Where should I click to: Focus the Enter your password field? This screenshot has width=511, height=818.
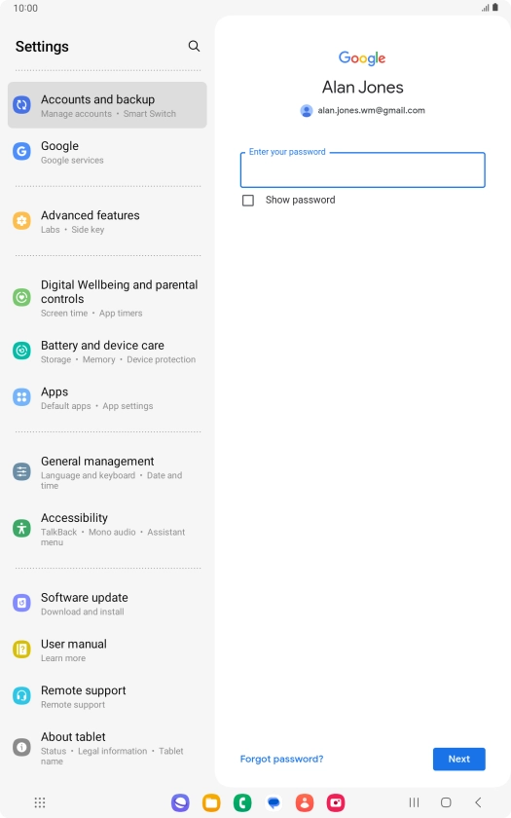[x=362, y=169]
